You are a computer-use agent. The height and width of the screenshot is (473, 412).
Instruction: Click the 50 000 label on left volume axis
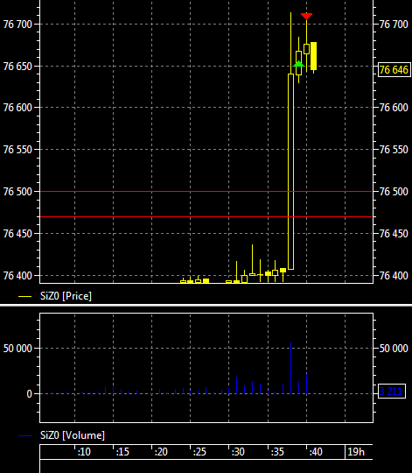[x=17, y=349]
